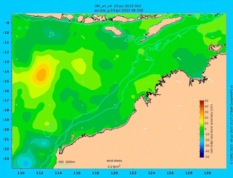This screenshot has height=178, width=233.
Task: Click the colorbar label -40
Action: point(206,151)
